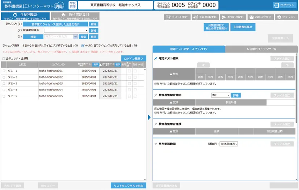Click the 標準 button in filter (3)
This screenshot has width=299, height=190.
(x=33, y=37)
